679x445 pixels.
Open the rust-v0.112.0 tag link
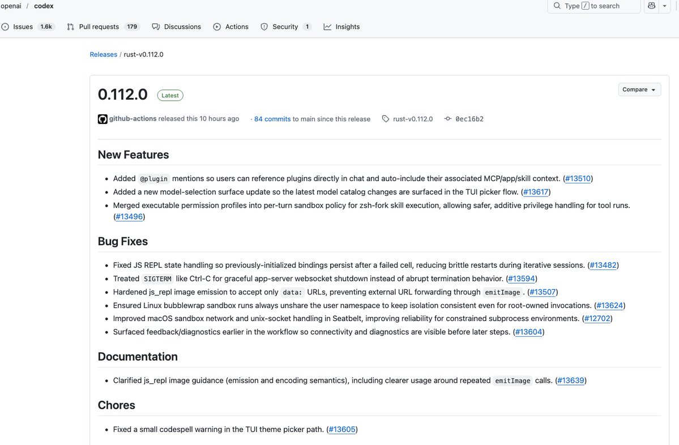(413, 119)
